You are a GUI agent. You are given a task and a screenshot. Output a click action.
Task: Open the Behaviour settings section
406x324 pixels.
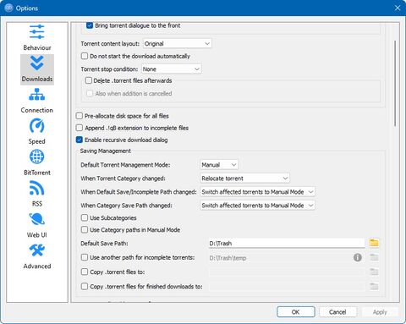tap(37, 38)
